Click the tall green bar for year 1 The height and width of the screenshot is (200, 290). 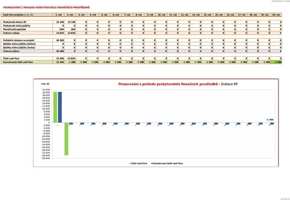pos(55,107)
